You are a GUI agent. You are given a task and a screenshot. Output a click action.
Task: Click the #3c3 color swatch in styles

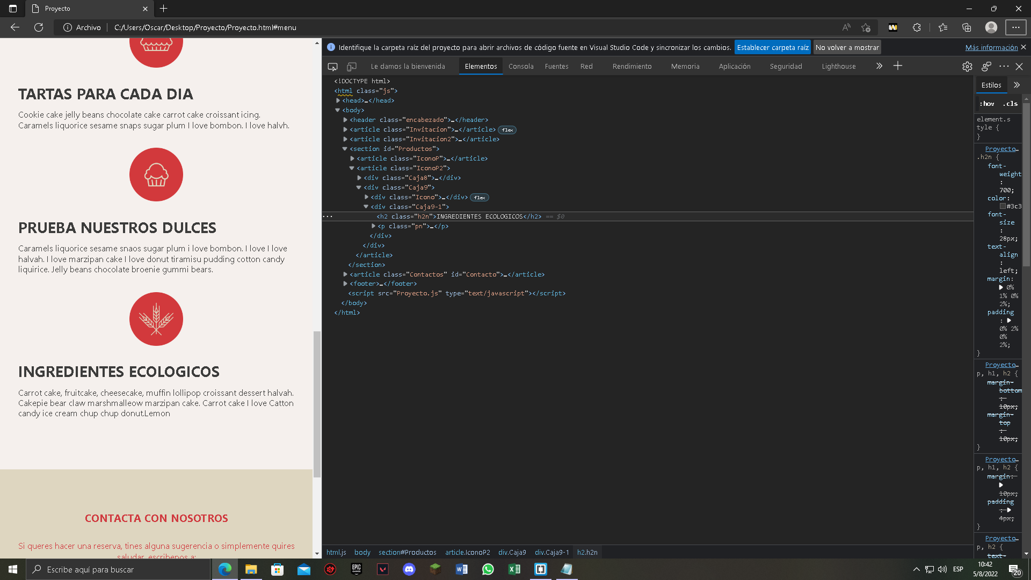pos(1003,206)
